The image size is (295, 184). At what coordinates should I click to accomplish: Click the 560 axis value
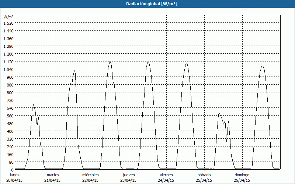(x=11, y=116)
